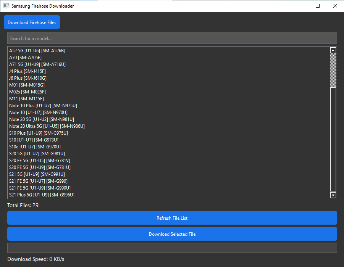Maximize the Samsung Firehose Downloader window
The image size is (344, 267).
click(x=317, y=6)
